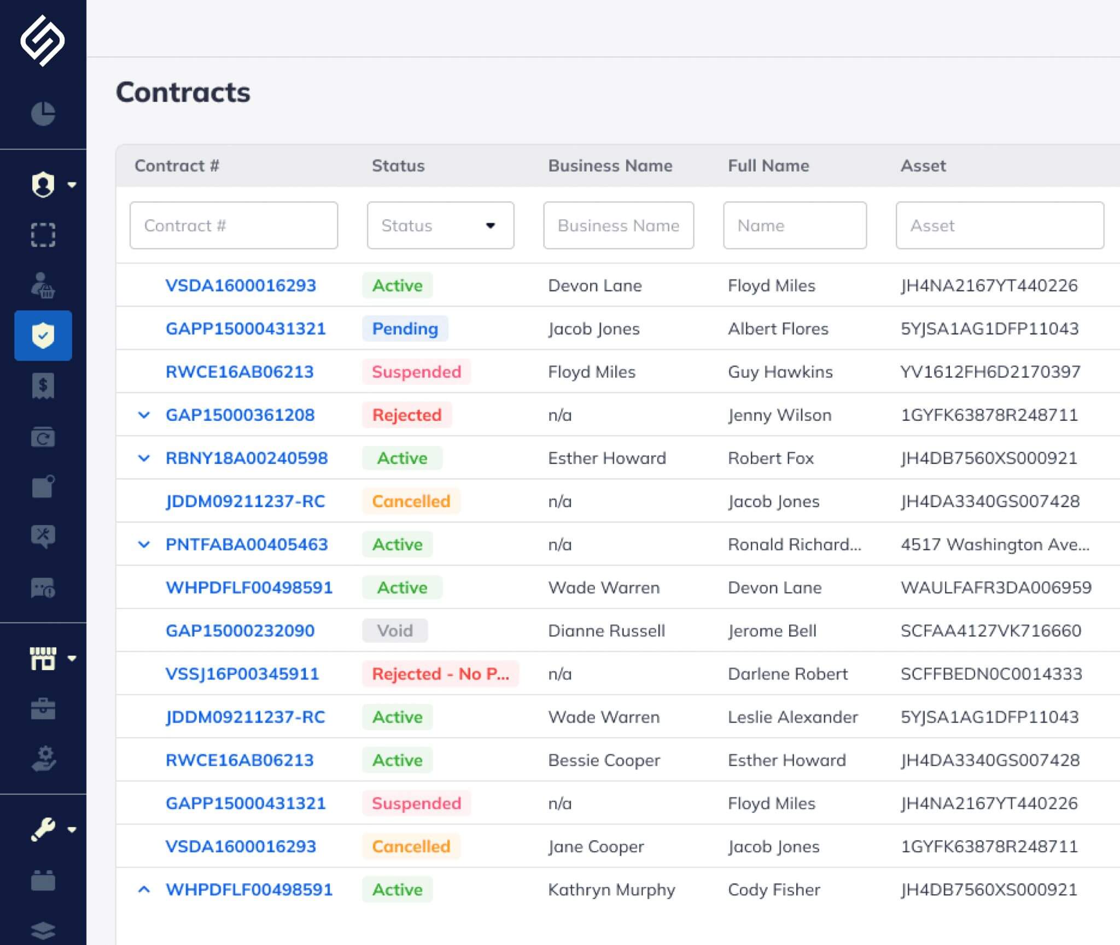Collapse row WHPDFLF00498591 Kathryn Murphy chevron

point(144,889)
